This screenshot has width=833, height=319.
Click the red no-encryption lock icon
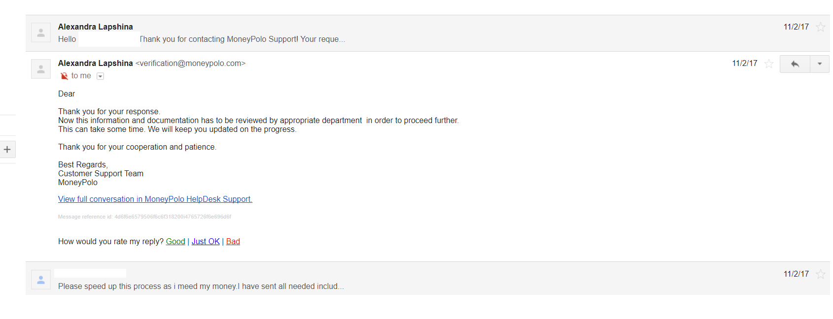pyautogui.click(x=64, y=76)
